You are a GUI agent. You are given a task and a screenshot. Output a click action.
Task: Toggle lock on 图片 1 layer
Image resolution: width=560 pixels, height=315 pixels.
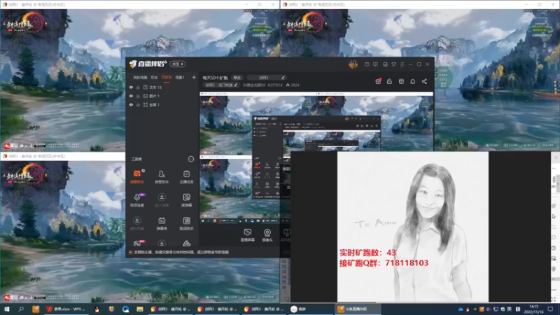[x=138, y=96]
